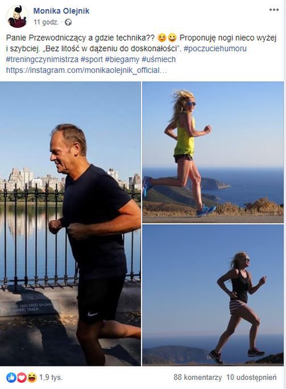Open the #uśmiech hashtag
Image resolution: width=286 pixels, height=389 pixels.
click(159, 59)
